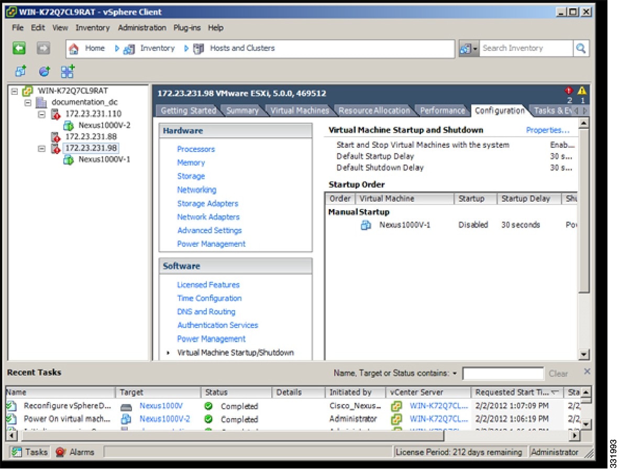Collapse the 172.23.231.110 host node
The image size is (619, 469).
tap(41, 114)
